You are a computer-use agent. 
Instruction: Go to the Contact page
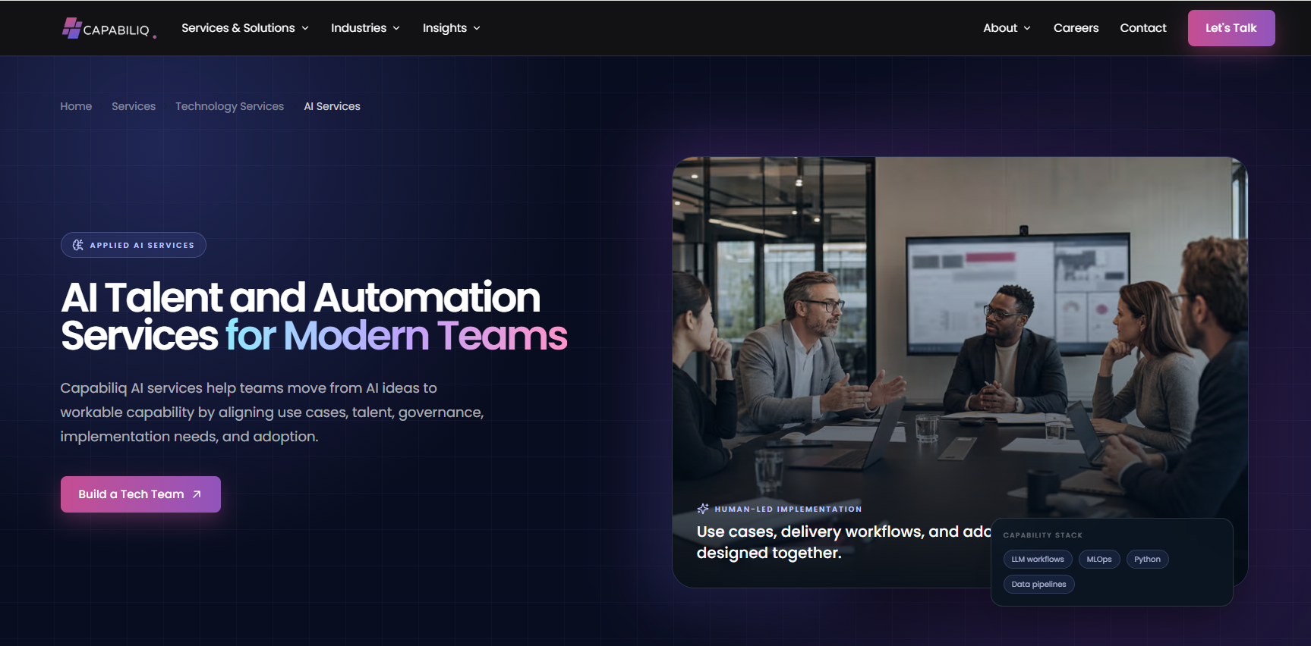tap(1142, 28)
